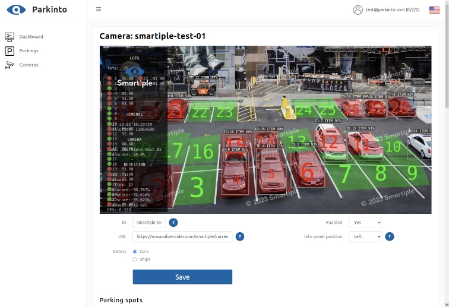The image size is (449, 307).
Task: Open the Info panel position dropdown
Action: 365,236
